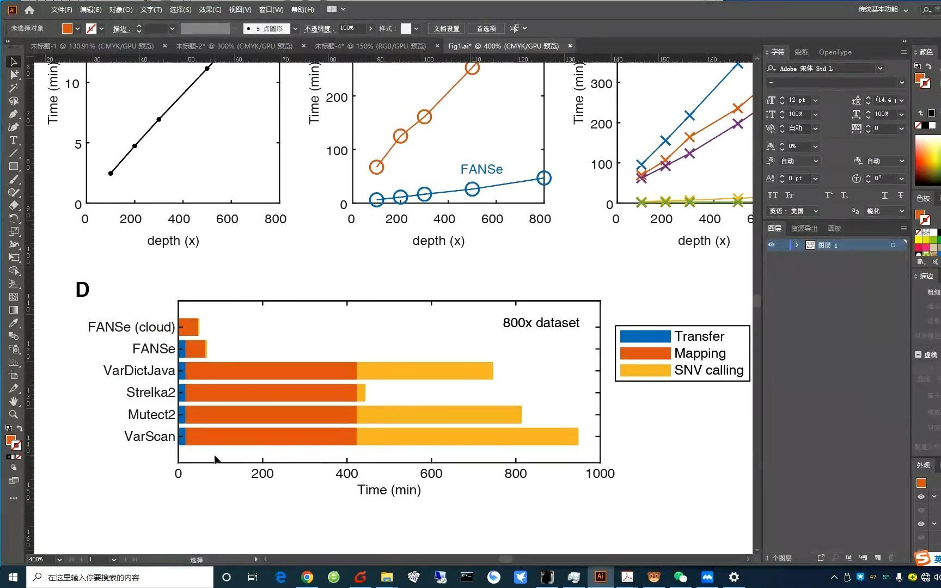Switch to the 资源导出 panel tab

(804, 228)
